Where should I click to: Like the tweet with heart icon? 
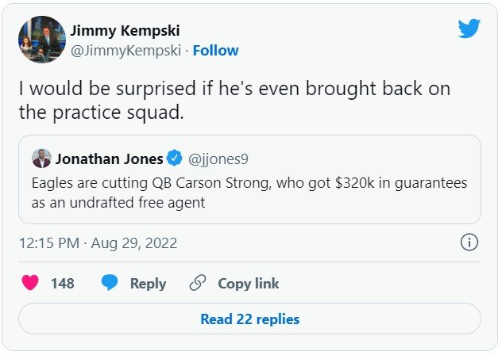[x=30, y=283]
